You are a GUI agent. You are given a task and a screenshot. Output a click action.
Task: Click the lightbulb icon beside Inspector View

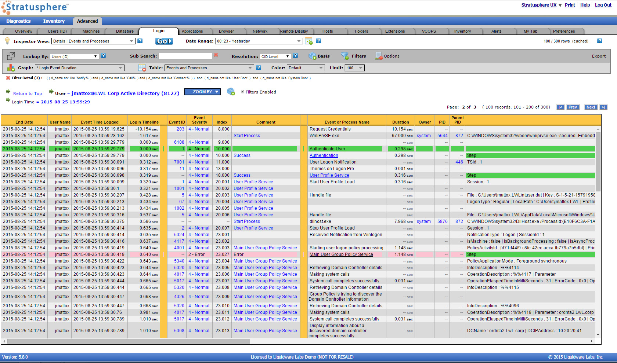click(7, 41)
